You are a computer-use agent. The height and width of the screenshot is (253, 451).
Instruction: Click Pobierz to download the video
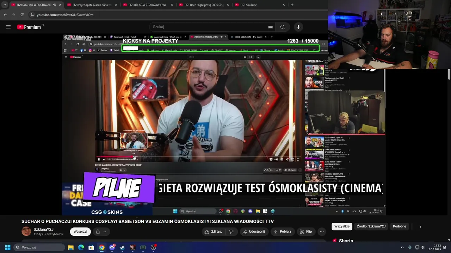283,232
